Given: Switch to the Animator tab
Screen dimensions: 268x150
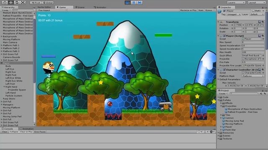Looking at the screenshot, I should tap(100, 7).
